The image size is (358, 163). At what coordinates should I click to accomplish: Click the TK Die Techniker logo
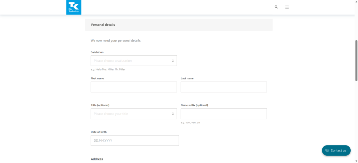coord(74,7)
